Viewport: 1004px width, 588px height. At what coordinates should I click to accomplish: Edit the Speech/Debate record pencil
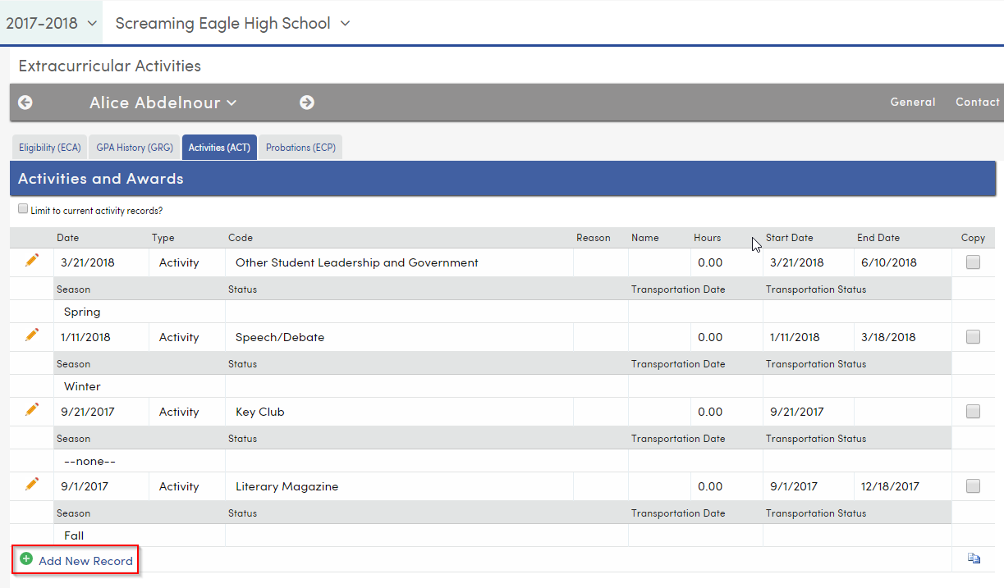pyautogui.click(x=32, y=335)
